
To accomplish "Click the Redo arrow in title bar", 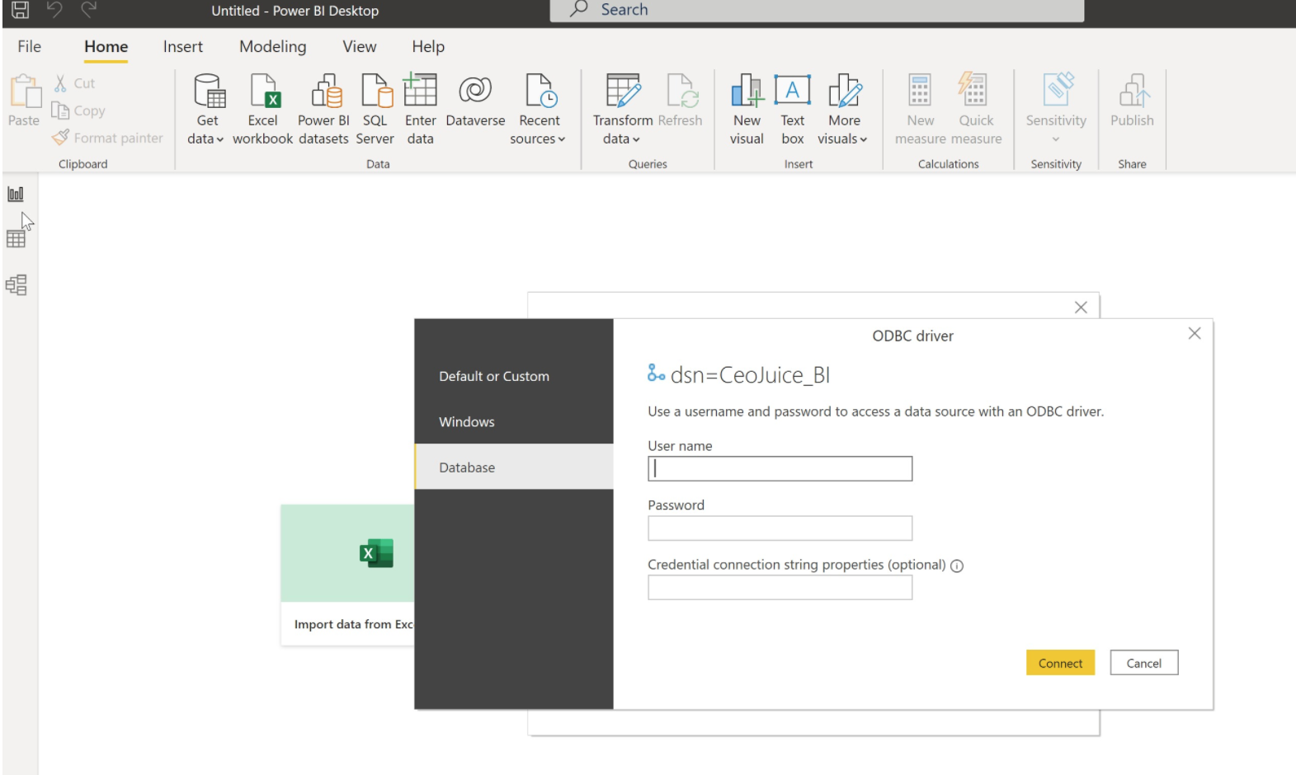I will pos(89,10).
